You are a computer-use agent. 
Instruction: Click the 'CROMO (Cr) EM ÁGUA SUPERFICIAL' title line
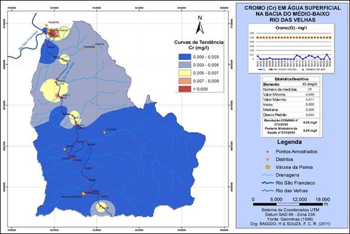point(293,8)
